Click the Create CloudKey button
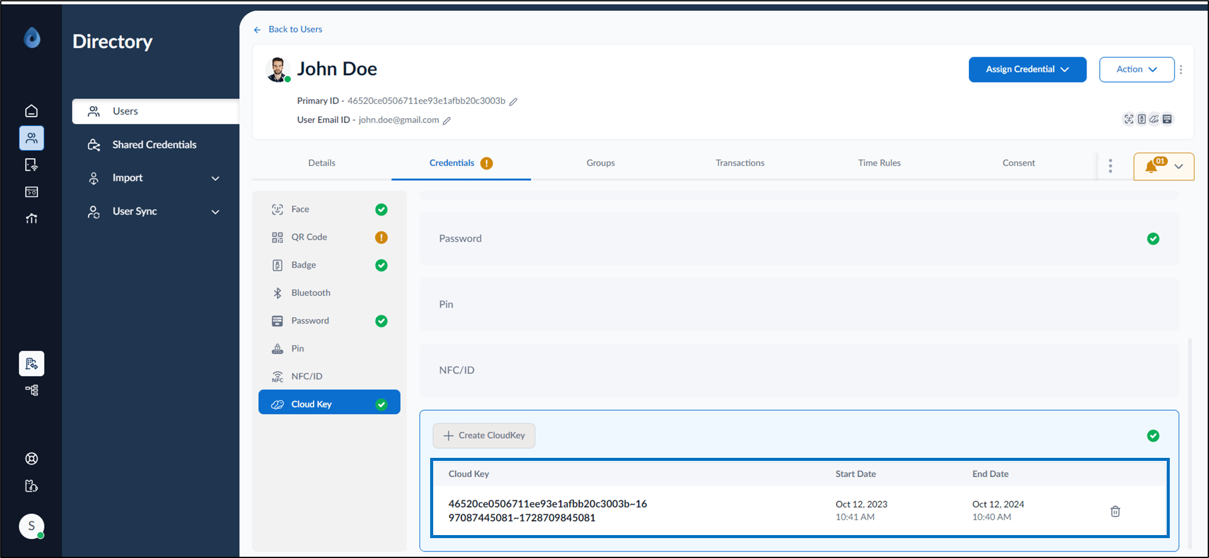The image size is (1209, 558). point(484,436)
